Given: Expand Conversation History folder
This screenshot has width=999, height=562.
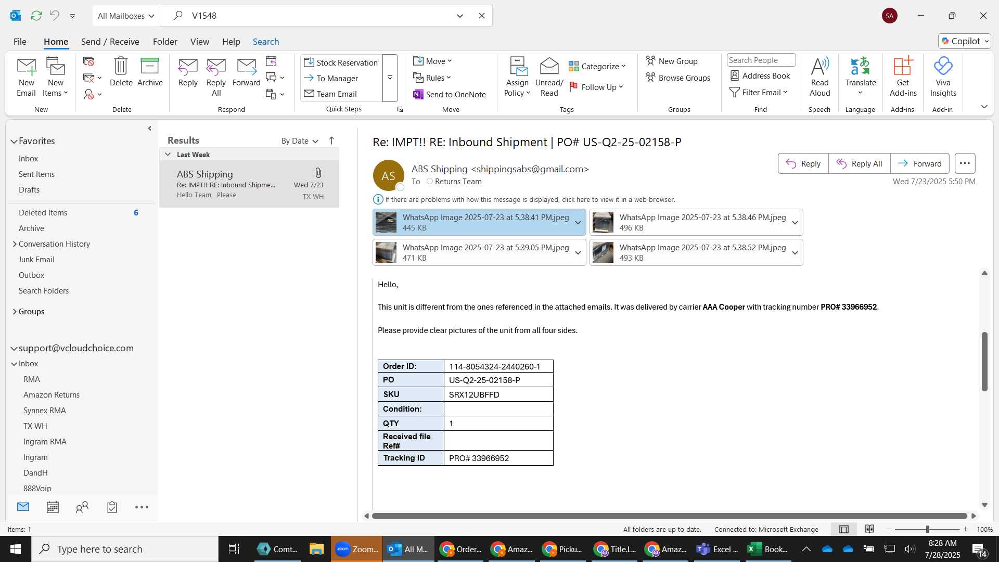Looking at the screenshot, I should coord(15,244).
